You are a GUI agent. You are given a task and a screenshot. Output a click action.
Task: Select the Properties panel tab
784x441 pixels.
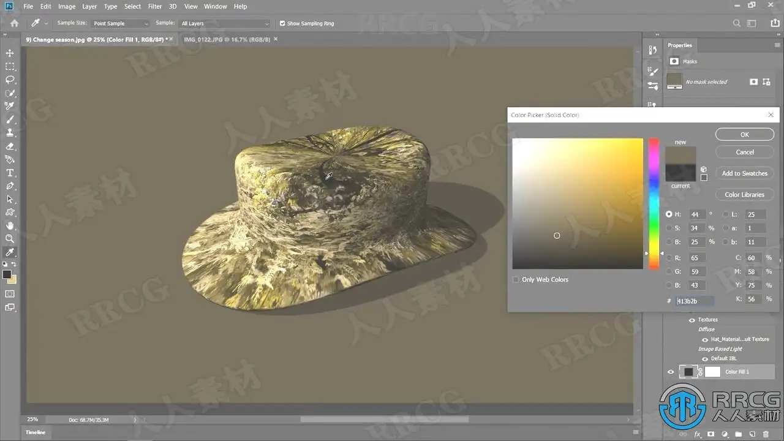pos(680,45)
